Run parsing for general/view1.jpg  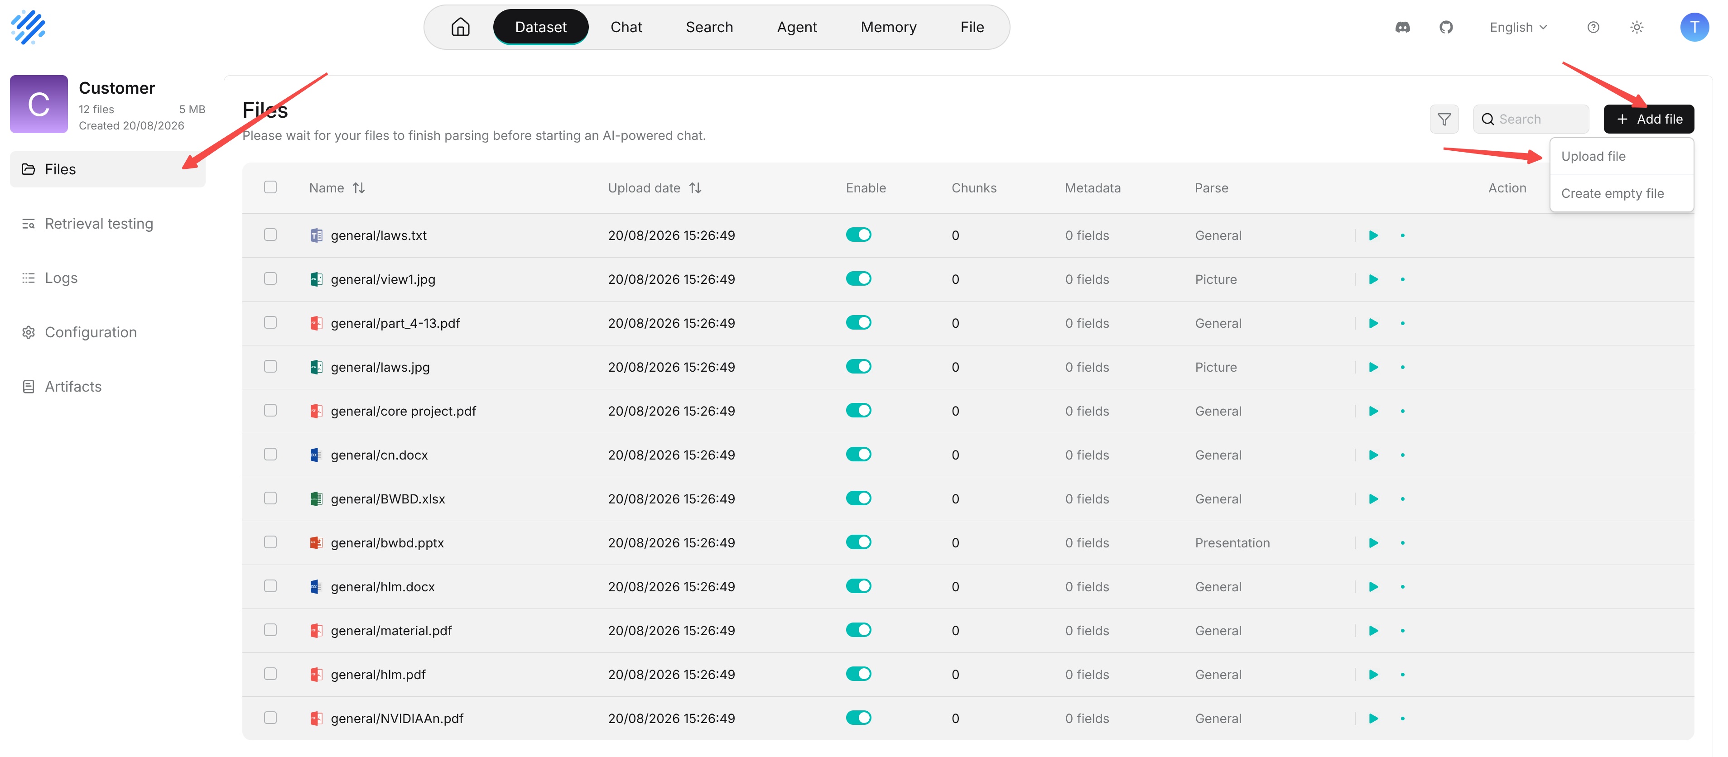(x=1373, y=280)
